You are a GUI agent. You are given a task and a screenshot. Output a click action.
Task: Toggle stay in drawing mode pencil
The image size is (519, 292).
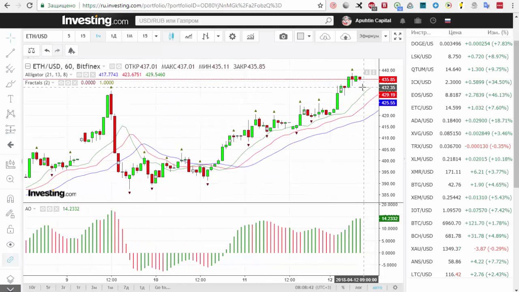(11, 214)
